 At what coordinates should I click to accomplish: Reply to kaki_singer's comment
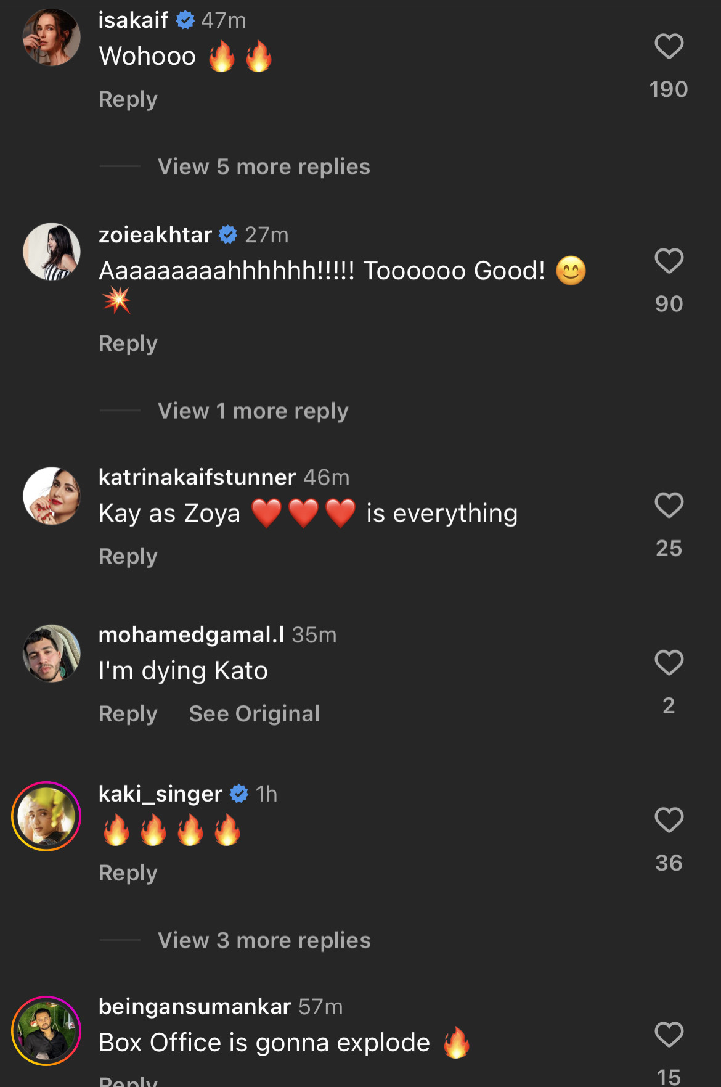coord(128,873)
